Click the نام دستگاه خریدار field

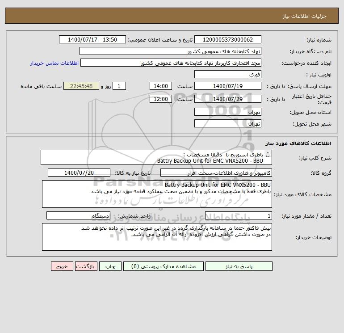pos(170,51)
